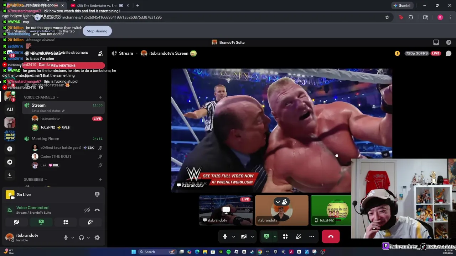The image size is (456, 256).
Task: Add channel to VOICE CHANNELS category
Action: pyautogui.click(x=100, y=97)
